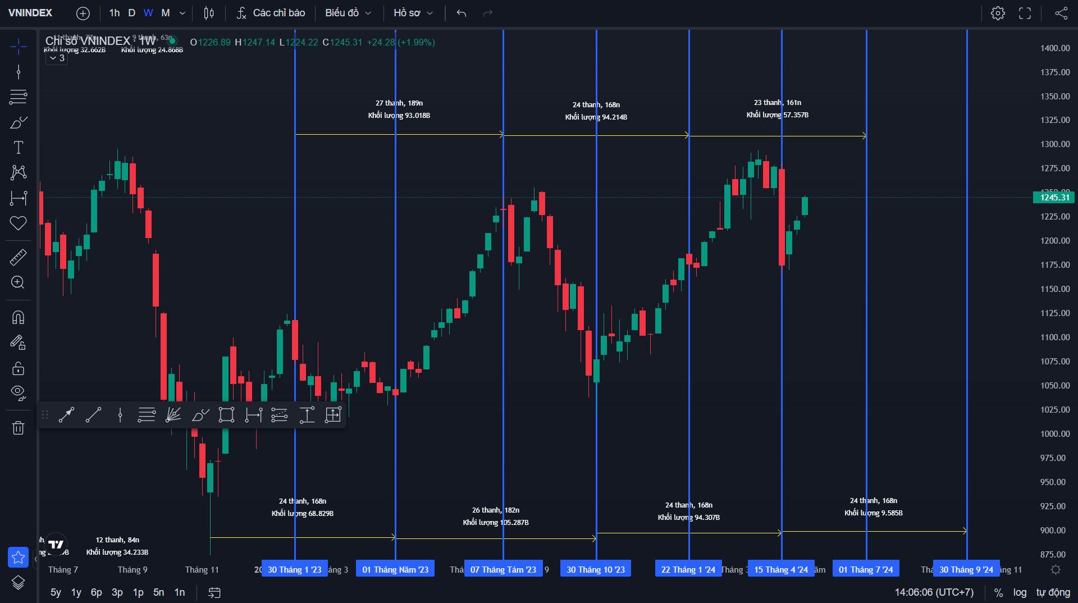Viewport: 1078px width, 603px height.
Task: Toggle stay in drawing mode
Action: pyautogui.click(x=19, y=342)
